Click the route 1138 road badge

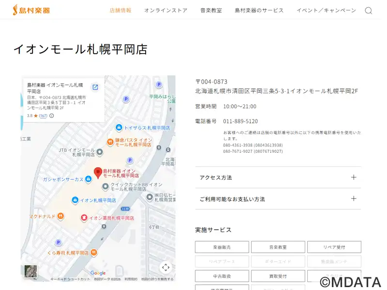125,209
